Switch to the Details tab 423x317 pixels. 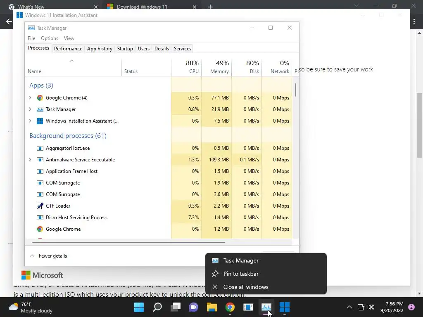click(162, 49)
